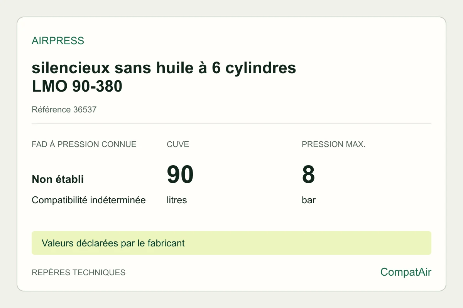Image resolution: width=463 pixels, height=308 pixels.
Task: Open the REPÈRES TECHNIQUES footer label
Action: 79,273
